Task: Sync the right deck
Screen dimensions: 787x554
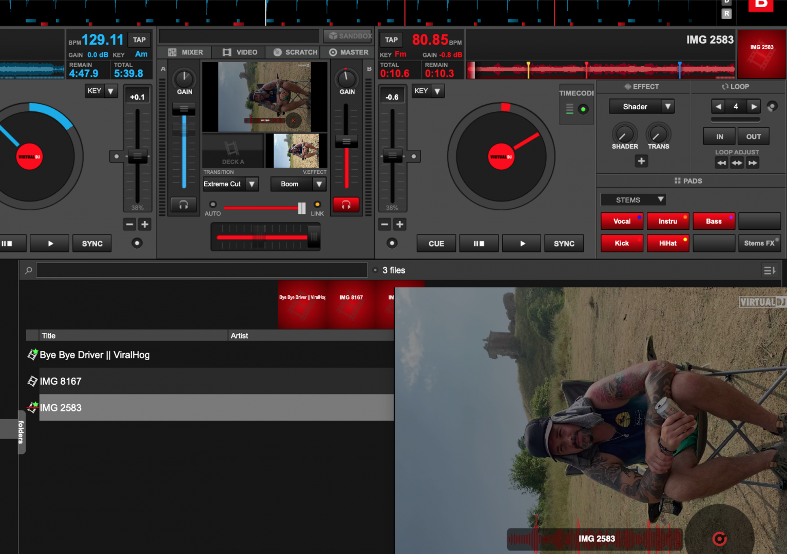Action: pos(564,244)
